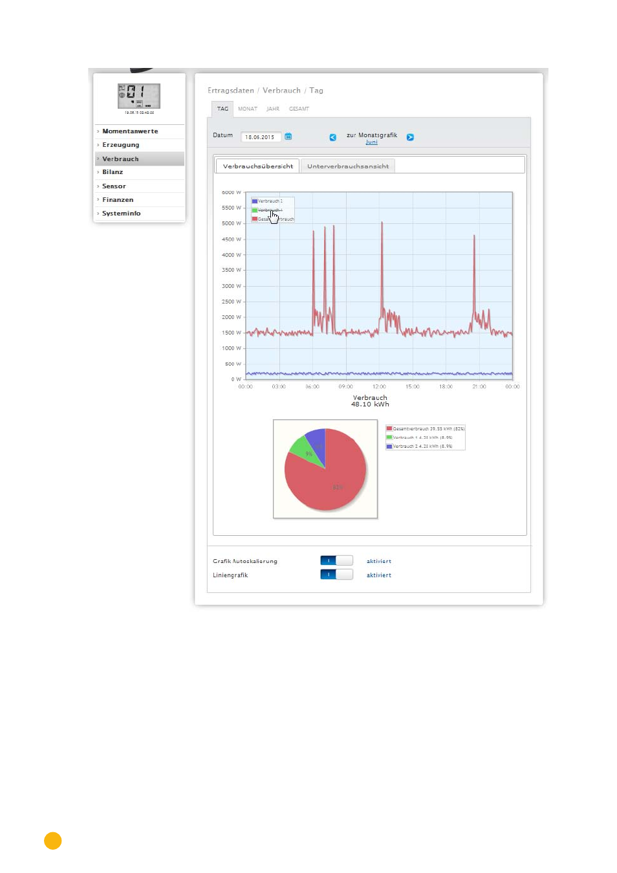Go to previous day with left arrow
The image size is (617, 873).
click(x=333, y=137)
